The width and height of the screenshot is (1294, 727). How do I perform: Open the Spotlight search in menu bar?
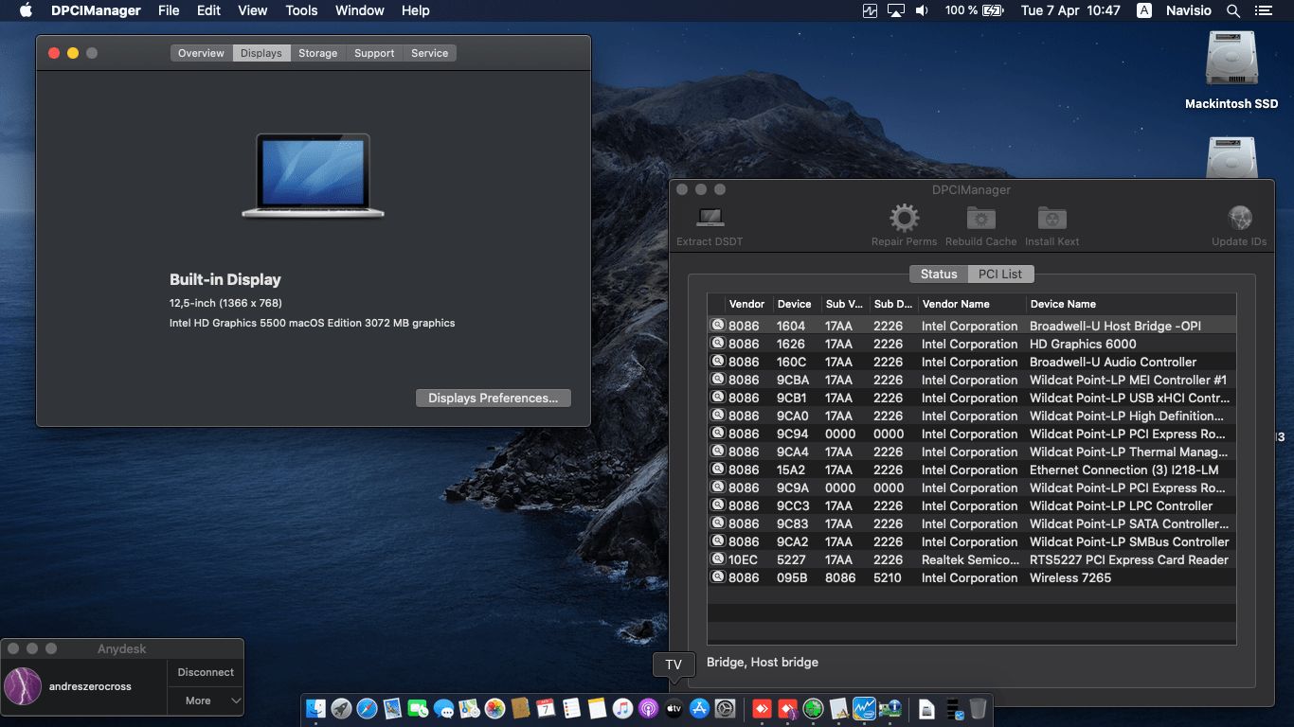[x=1232, y=11]
